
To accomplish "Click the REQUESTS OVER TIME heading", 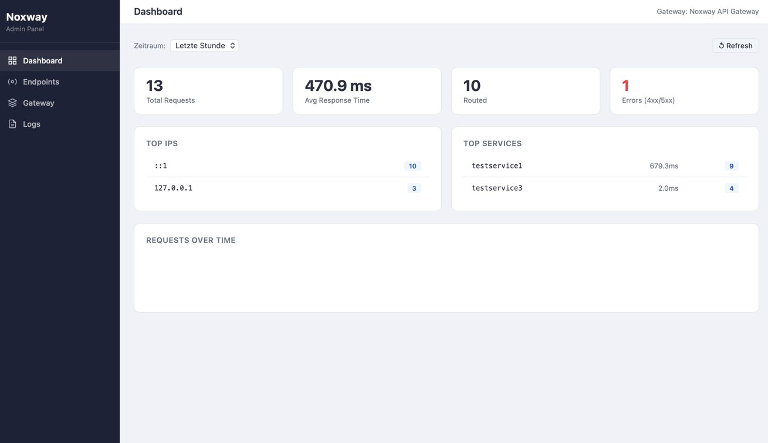I will (x=191, y=240).
